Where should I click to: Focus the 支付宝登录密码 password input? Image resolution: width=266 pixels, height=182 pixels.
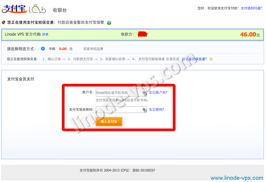coord(121,110)
